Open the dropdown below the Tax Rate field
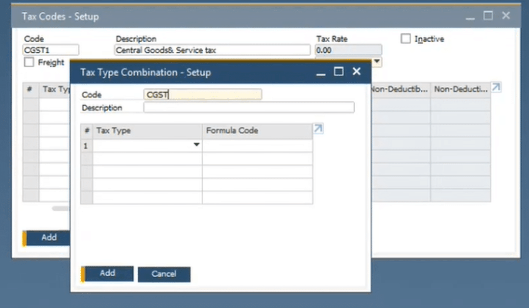Screen dimensions: 529x308 click(x=376, y=62)
